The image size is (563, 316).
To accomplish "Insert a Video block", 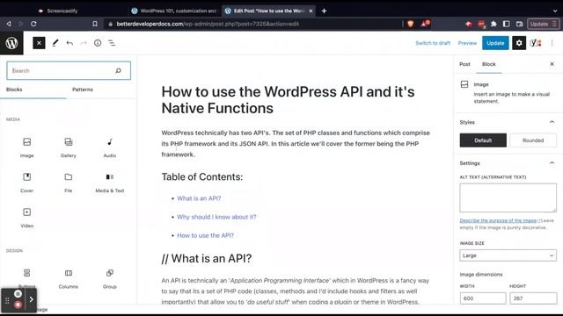I will click(27, 218).
